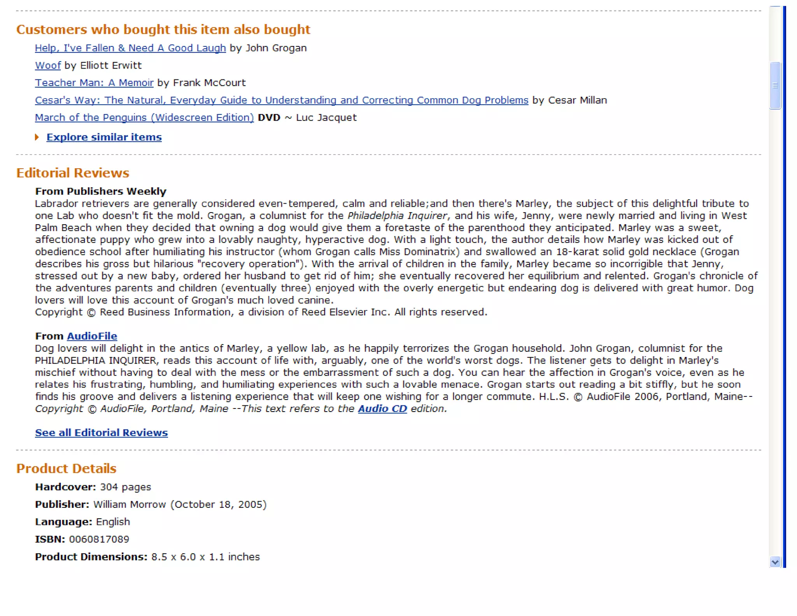Open Cesar's Way dog guide link
The width and height of the screenshot is (797, 616).
coord(282,100)
